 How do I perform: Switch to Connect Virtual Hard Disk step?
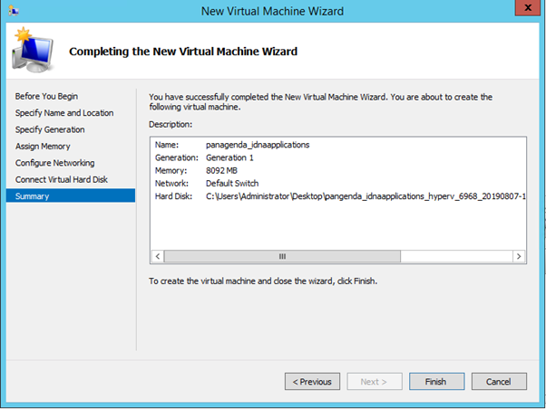click(x=62, y=179)
